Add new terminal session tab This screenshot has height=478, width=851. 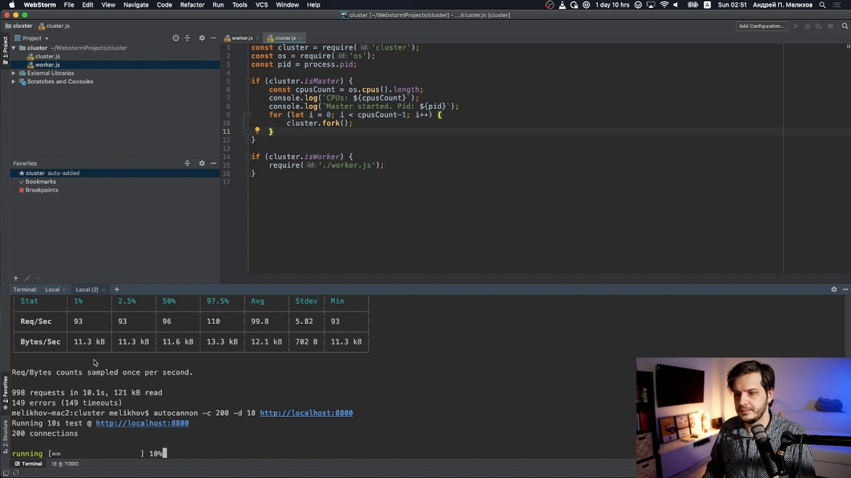(x=116, y=289)
